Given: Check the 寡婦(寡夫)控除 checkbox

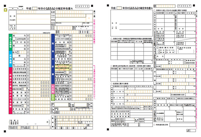Looking at the screenshot, I should 158,48.
